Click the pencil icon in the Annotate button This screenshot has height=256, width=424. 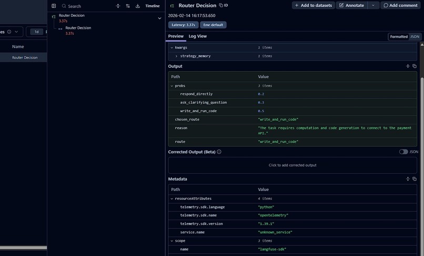341,5
